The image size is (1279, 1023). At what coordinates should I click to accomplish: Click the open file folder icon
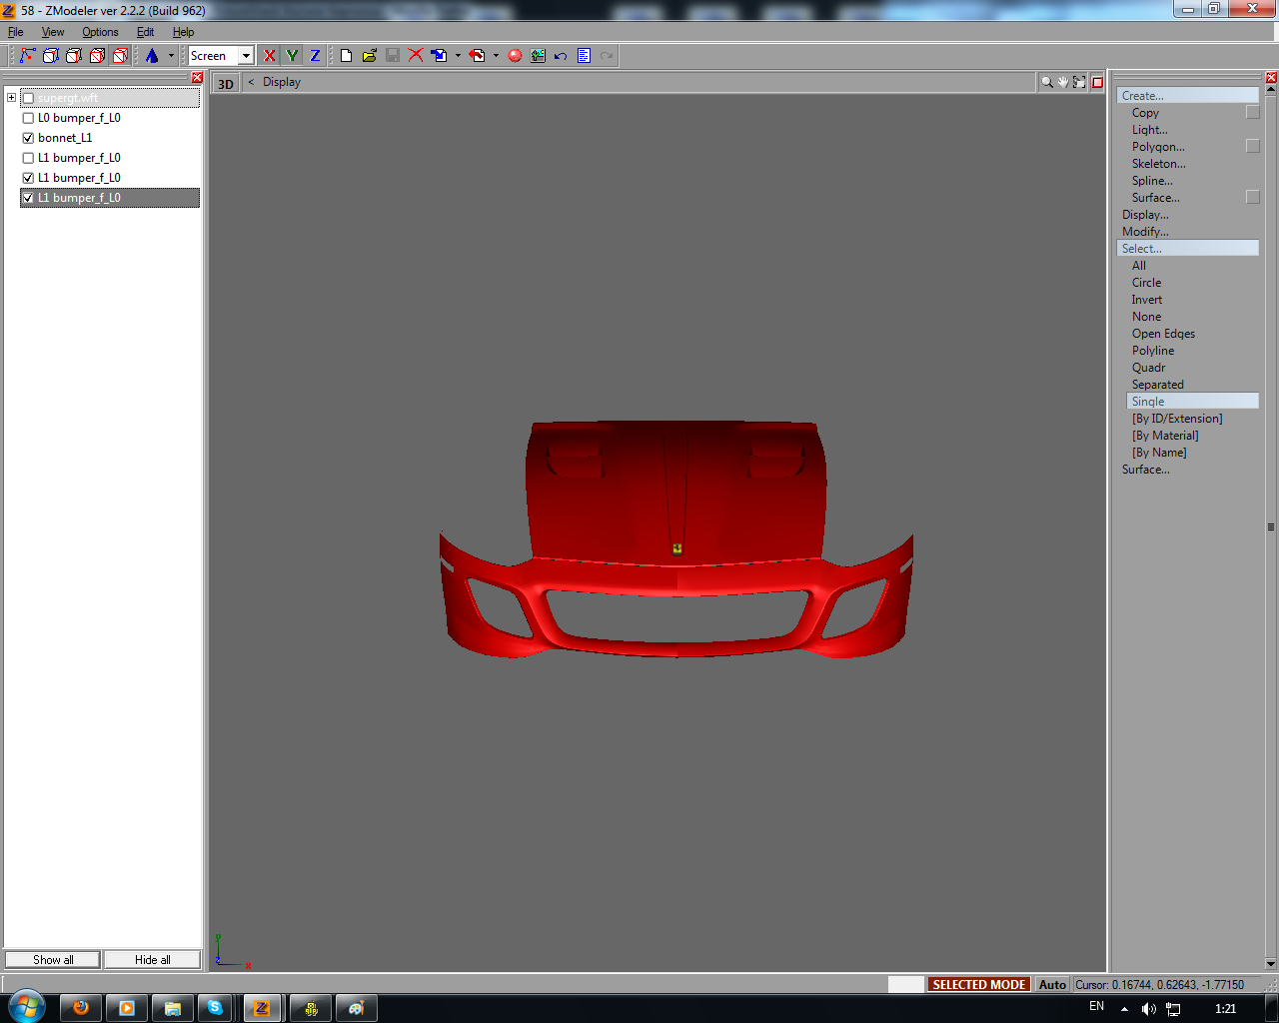[369, 56]
